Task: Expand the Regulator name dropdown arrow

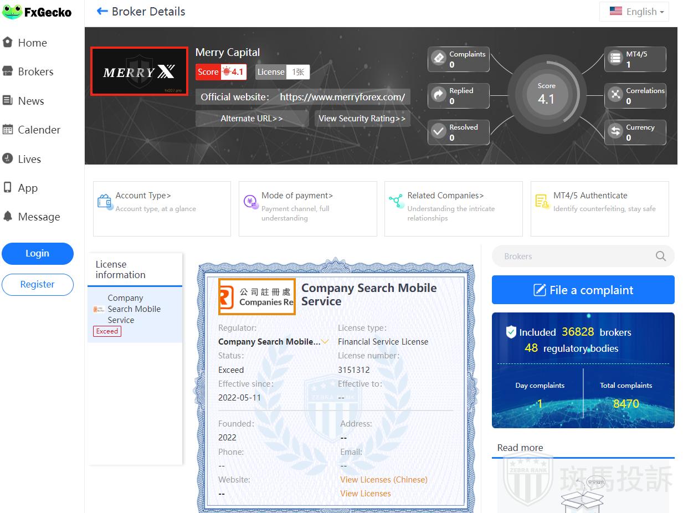Action: pos(325,342)
